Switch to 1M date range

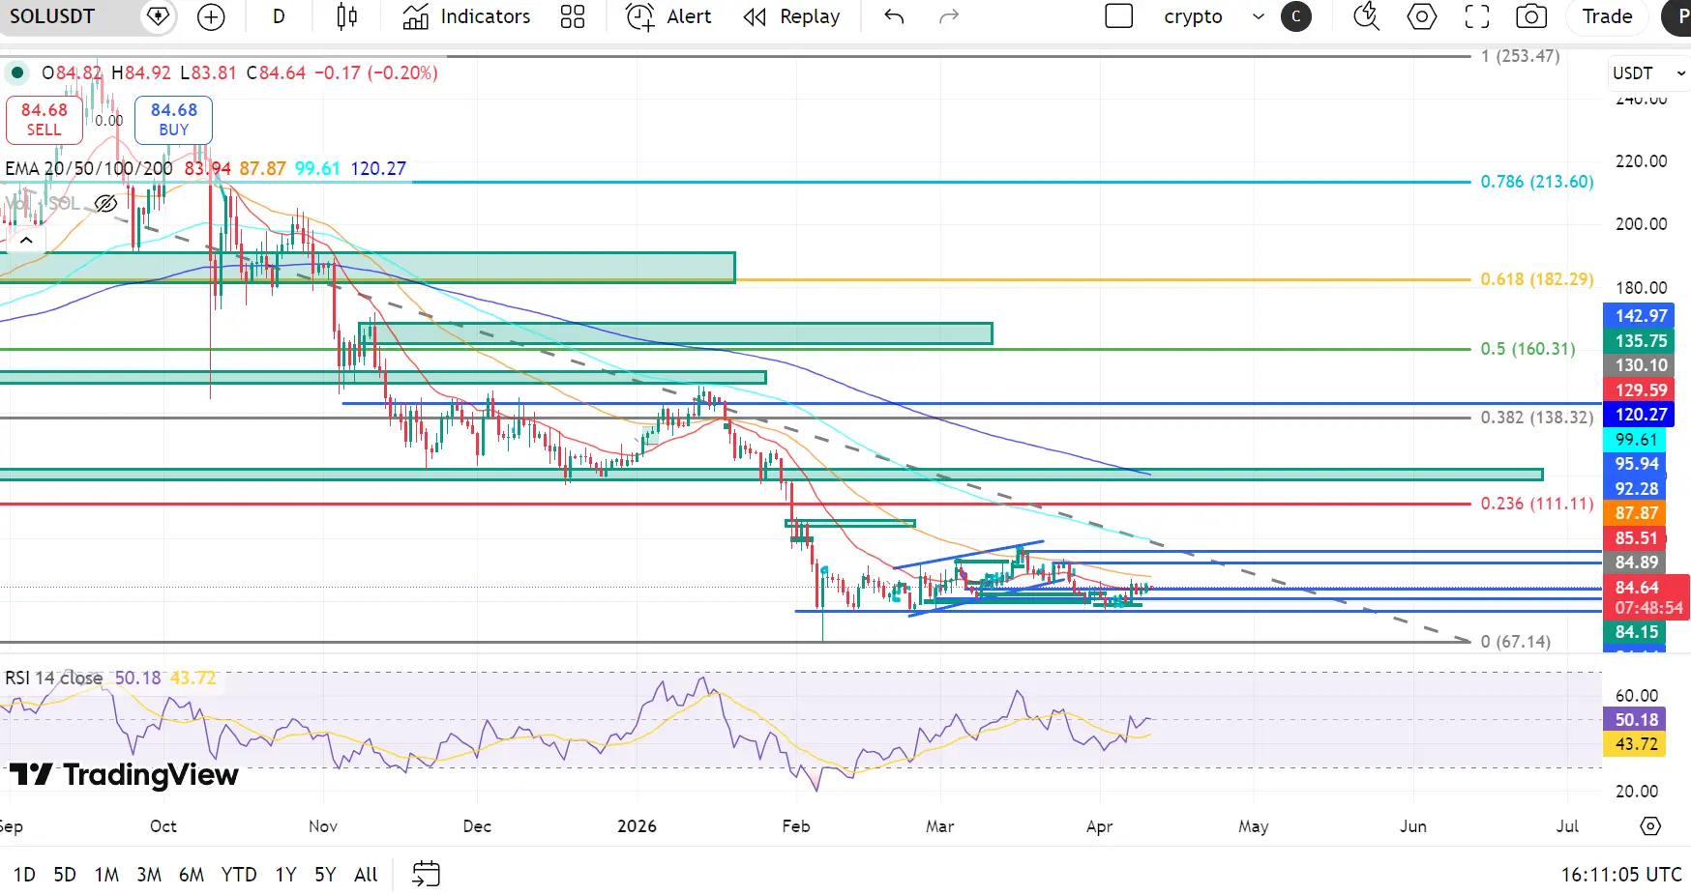click(106, 875)
